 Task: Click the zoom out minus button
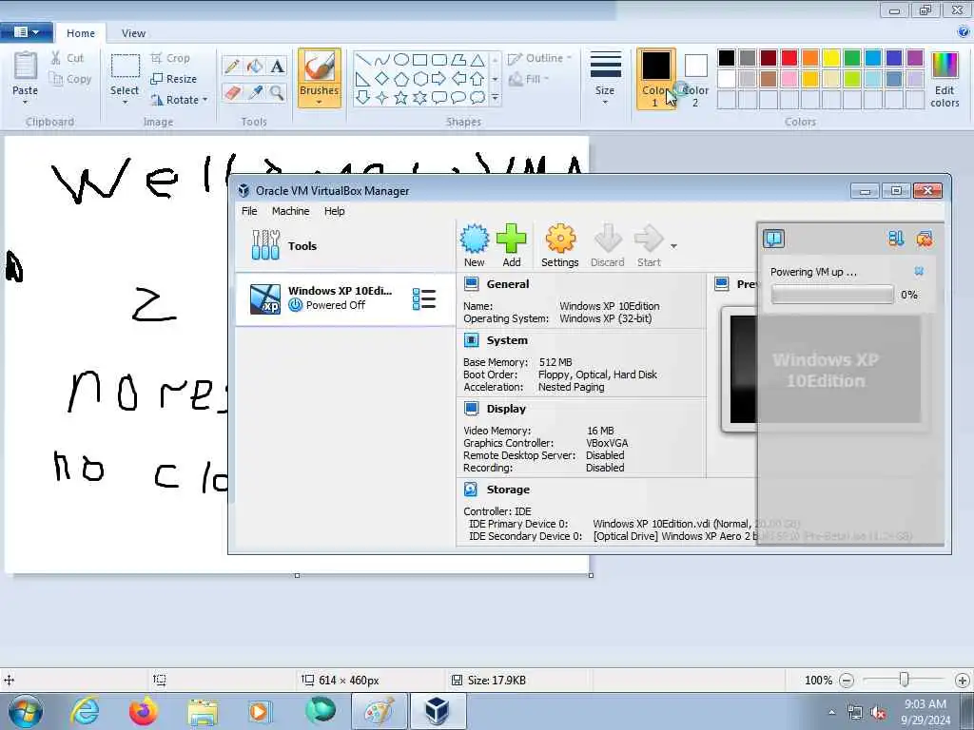(846, 681)
